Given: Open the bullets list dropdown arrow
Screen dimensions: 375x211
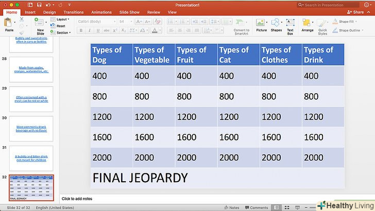Looking at the screenshot, I should pos(176,22).
